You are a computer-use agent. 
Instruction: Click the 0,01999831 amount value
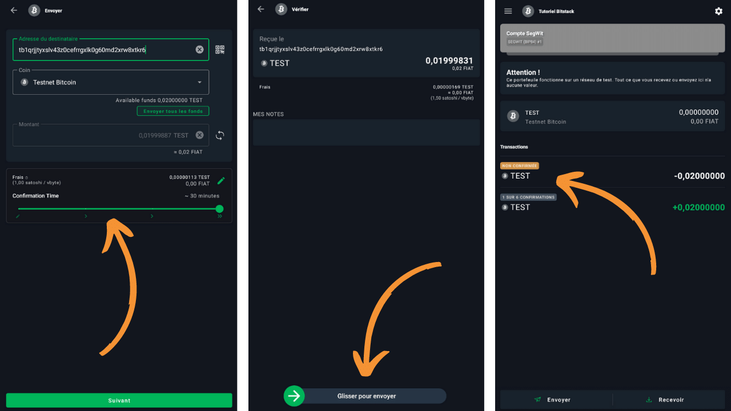(449, 61)
